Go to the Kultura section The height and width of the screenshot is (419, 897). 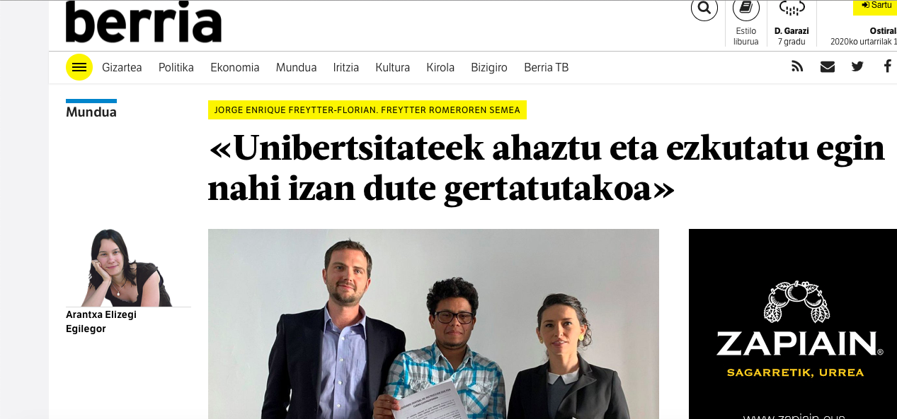point(393,68)
